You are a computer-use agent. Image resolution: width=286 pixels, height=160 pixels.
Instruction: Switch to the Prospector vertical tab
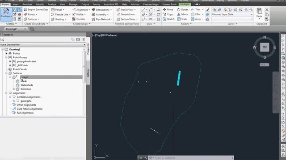click(x=88, y=48)
